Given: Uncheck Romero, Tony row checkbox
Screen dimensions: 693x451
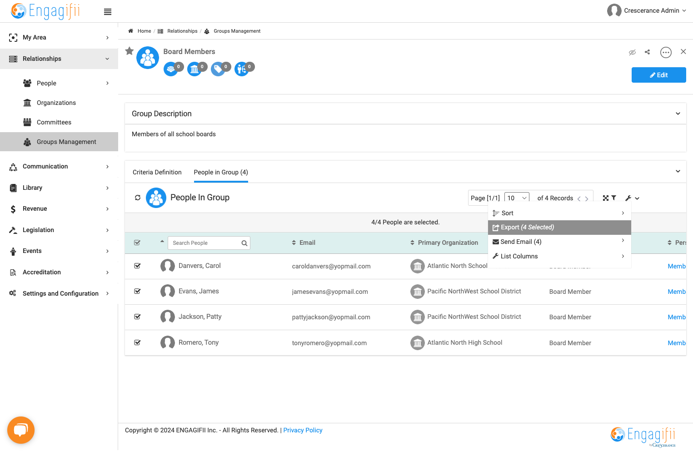Looking at the screenshot, I should click(137, 342).
